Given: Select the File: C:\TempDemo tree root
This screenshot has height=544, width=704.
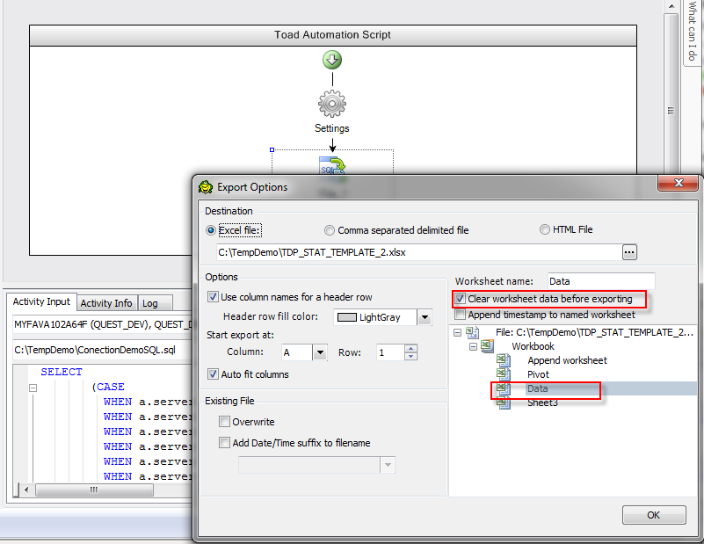Looking at the screenshot, I should [594, 332].
